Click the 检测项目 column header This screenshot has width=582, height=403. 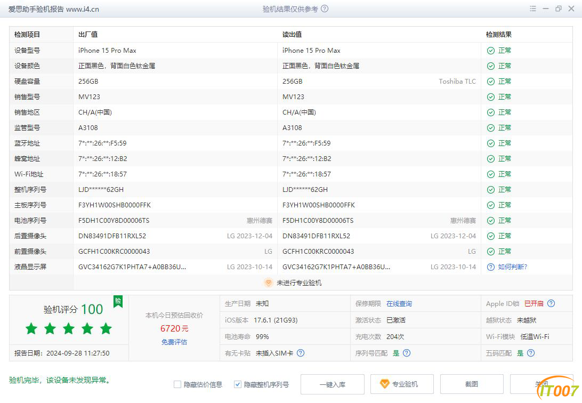pos(27,35)
